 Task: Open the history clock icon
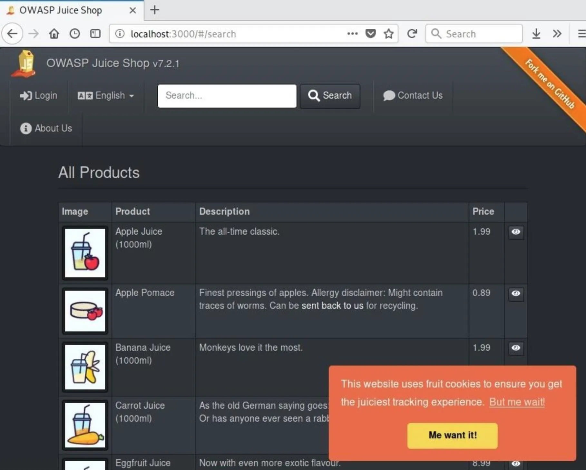pos(75,34)
